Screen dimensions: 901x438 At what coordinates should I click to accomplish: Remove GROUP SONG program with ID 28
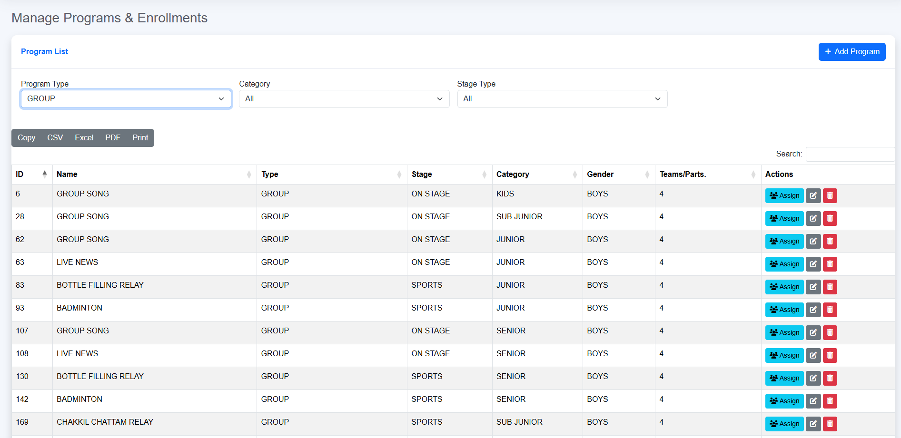pos(830,218)
